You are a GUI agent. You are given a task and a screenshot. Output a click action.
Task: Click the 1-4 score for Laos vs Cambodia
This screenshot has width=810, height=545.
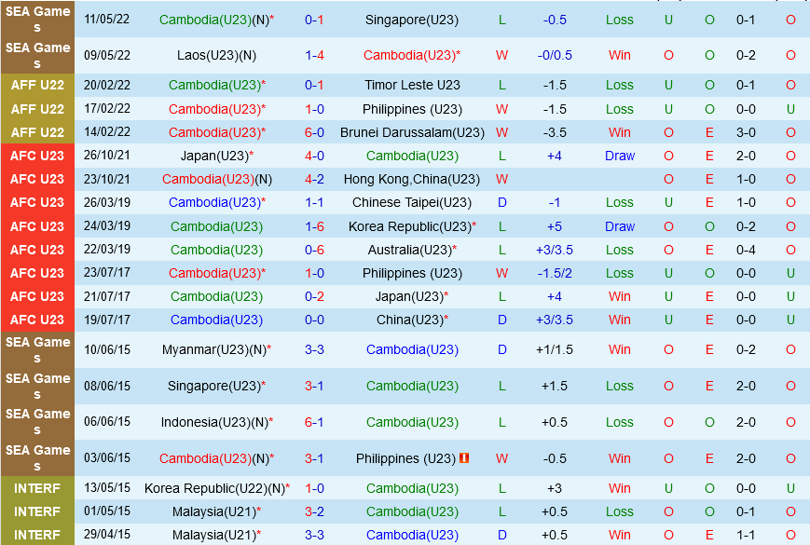point(314,55)
